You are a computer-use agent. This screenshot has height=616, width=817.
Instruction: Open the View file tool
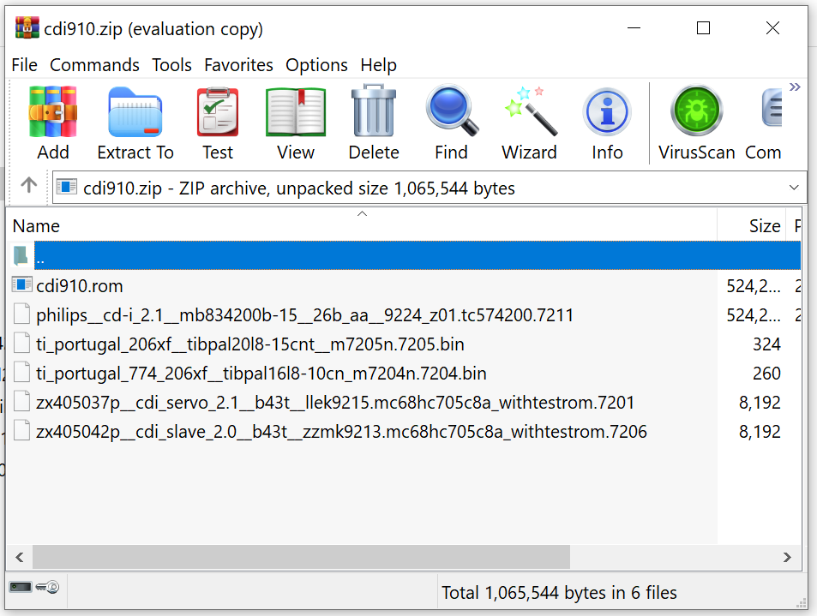click(296, 112)
